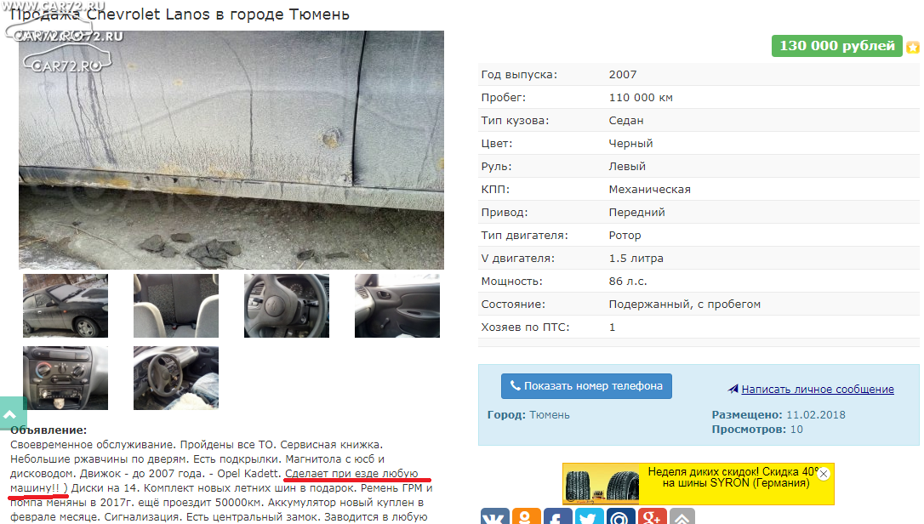
Task: Open 'Написать личное сообщение' link
Action: [x=818, y=389]
